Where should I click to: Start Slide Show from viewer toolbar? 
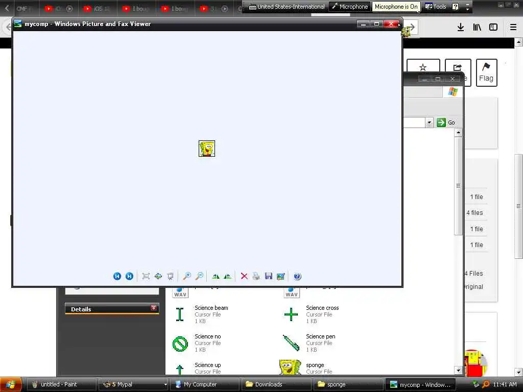coord(171,276)
